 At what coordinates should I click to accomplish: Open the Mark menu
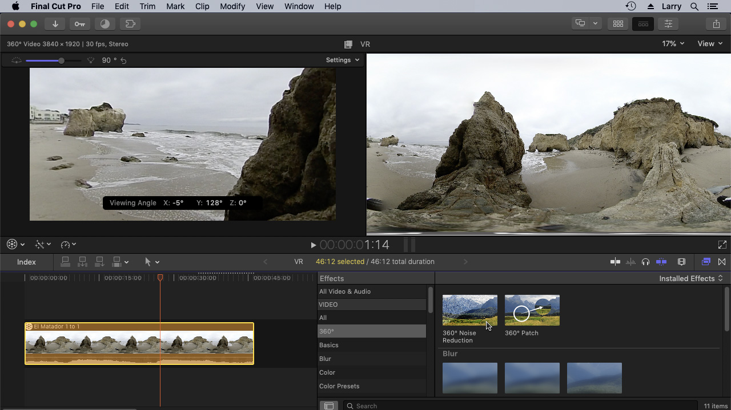tap(175, 6)
